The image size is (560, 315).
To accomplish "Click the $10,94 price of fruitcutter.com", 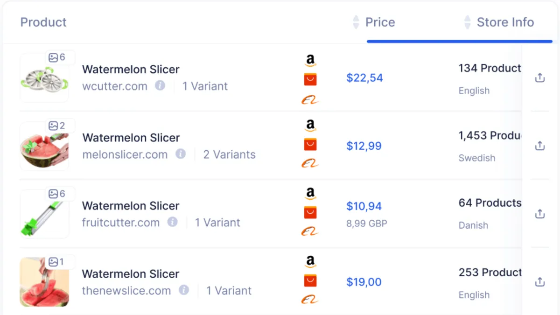I will 364,206.
